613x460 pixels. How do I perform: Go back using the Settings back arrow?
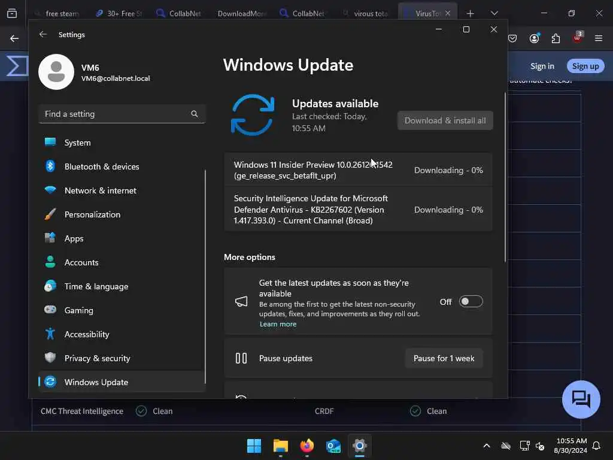[43, 34]
